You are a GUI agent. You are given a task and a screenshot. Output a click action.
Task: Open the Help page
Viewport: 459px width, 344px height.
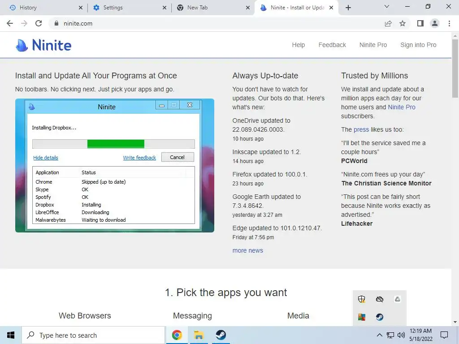[x=298, y=45]
